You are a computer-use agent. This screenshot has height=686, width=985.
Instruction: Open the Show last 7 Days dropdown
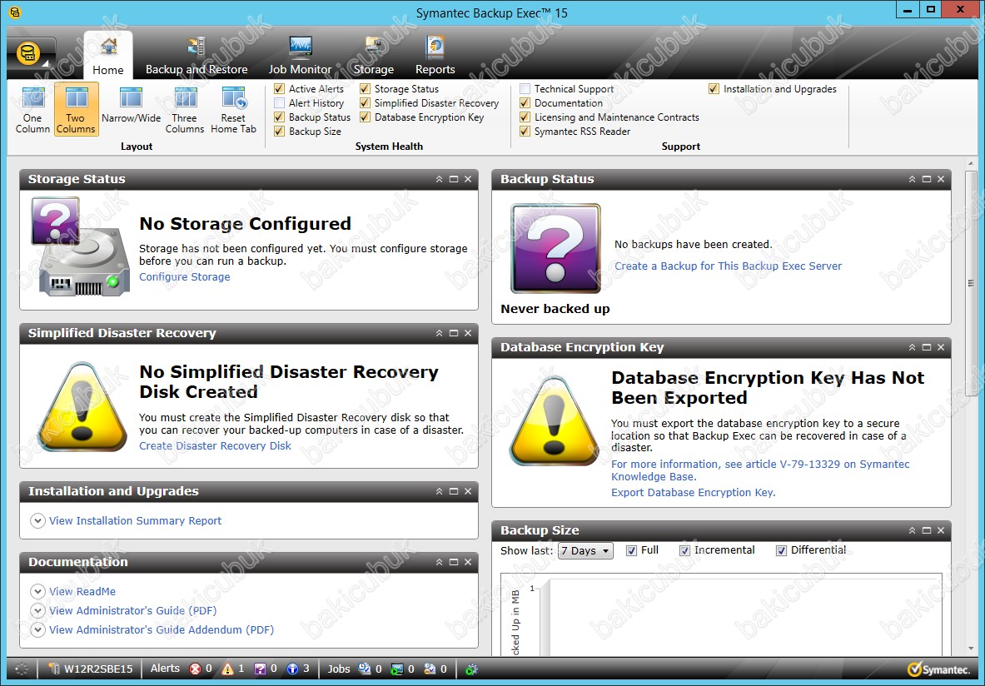(x=585, y=551)
